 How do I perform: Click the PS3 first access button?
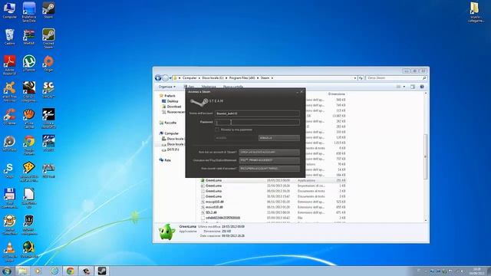coord(269,160)
